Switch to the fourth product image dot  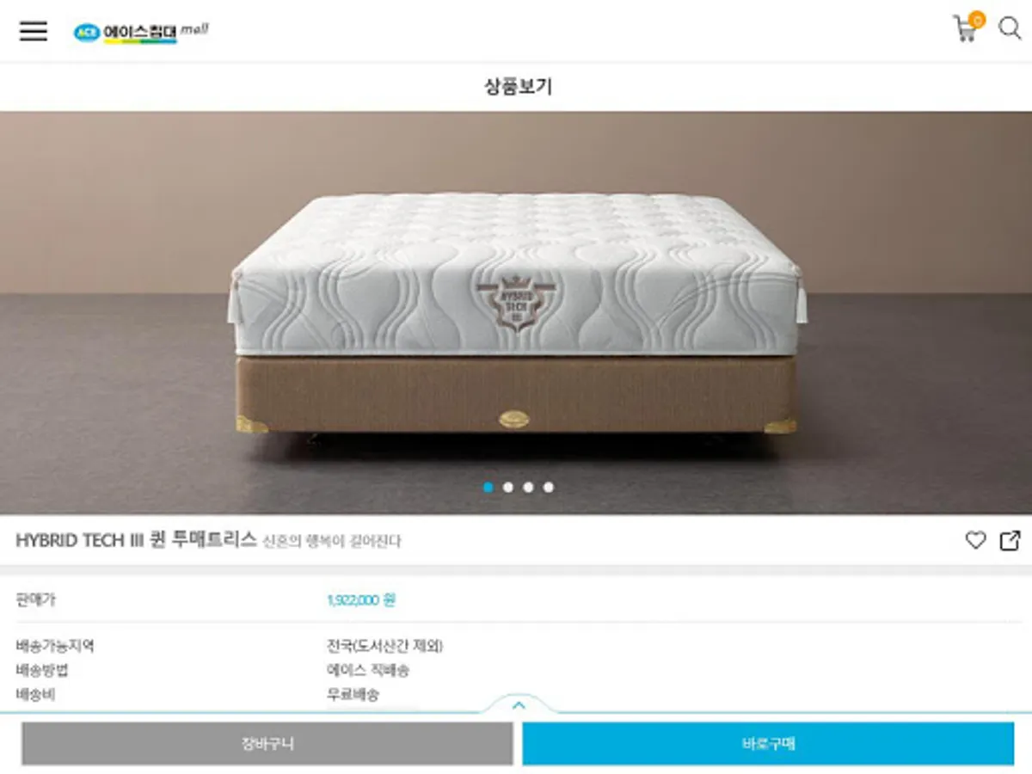point(549,487)
